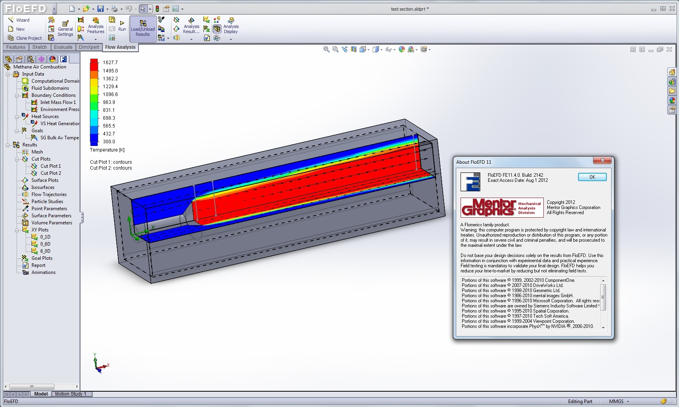
Task: Click OK in About FloEFD dialog
Action: click(x=592, y=177)
